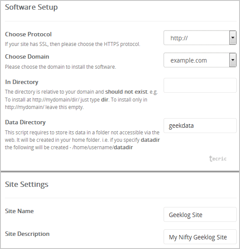Open the http:// protocol select box
The image size is (240, 249).
(200, 38)
